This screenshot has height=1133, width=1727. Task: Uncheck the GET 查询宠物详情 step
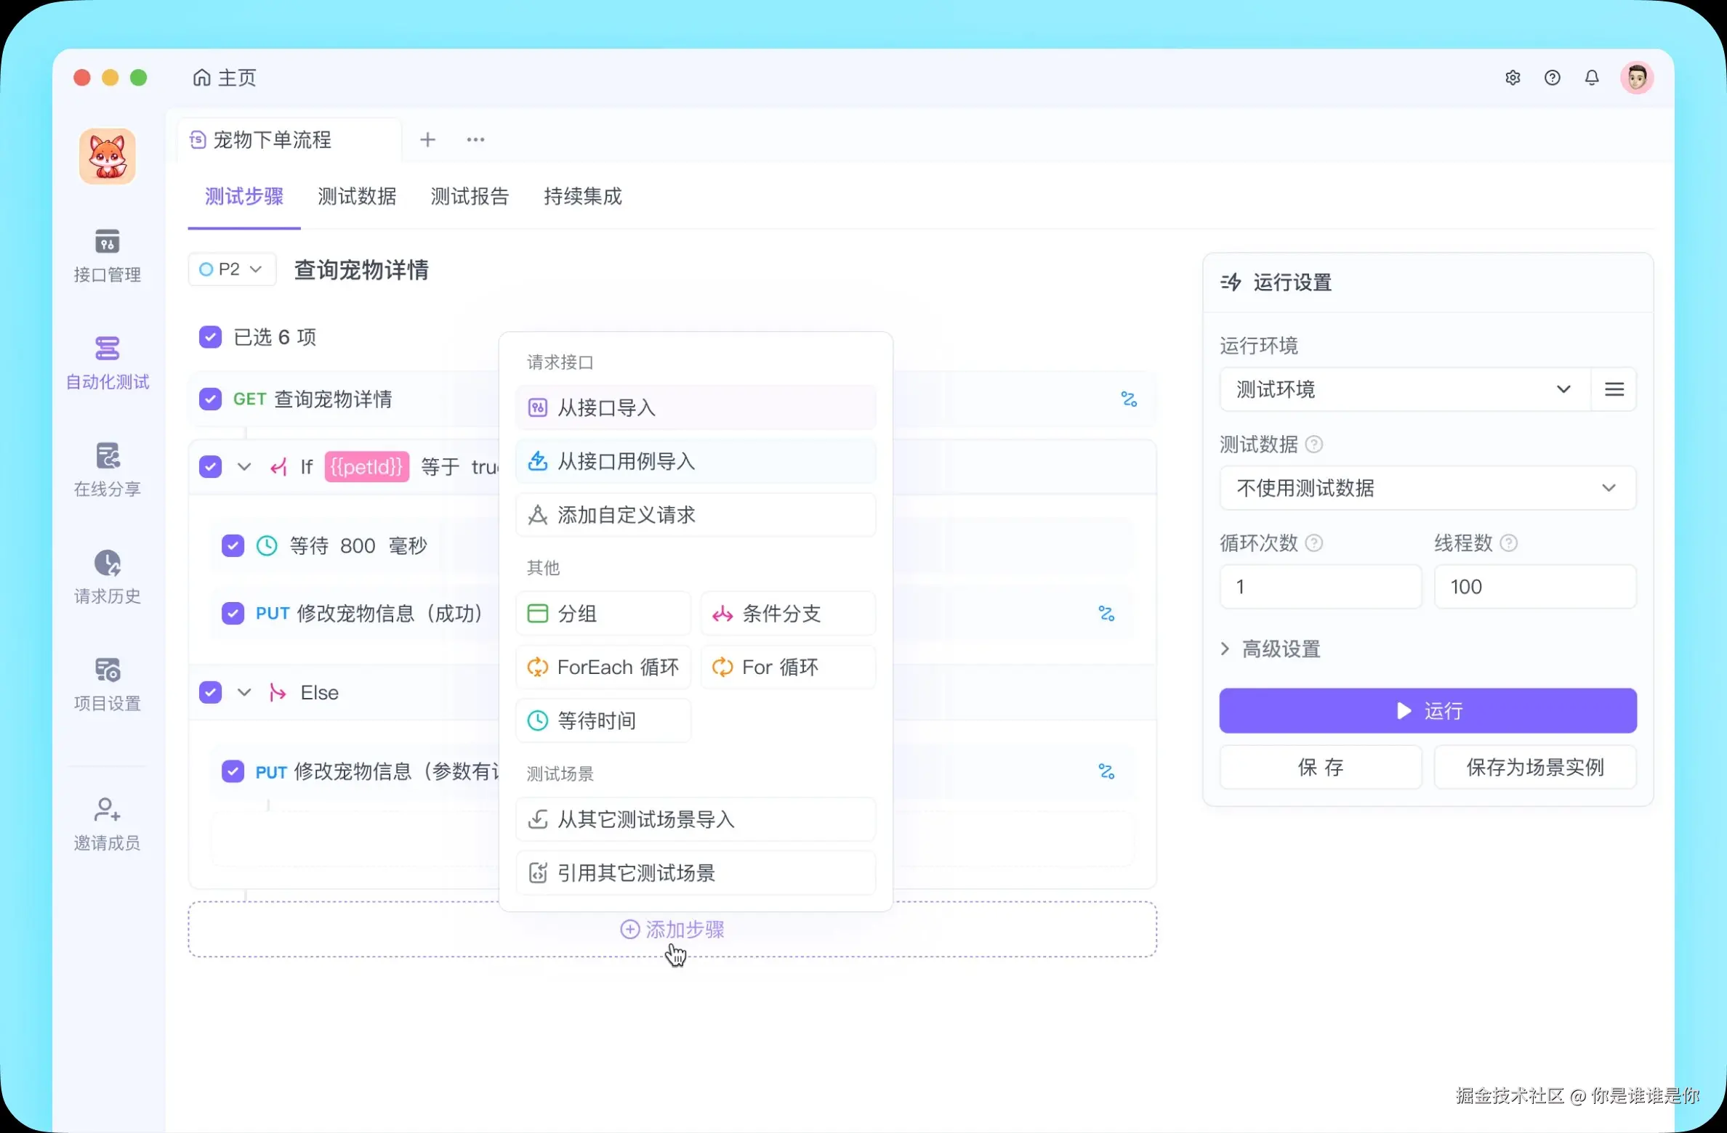tap(210, 399)
